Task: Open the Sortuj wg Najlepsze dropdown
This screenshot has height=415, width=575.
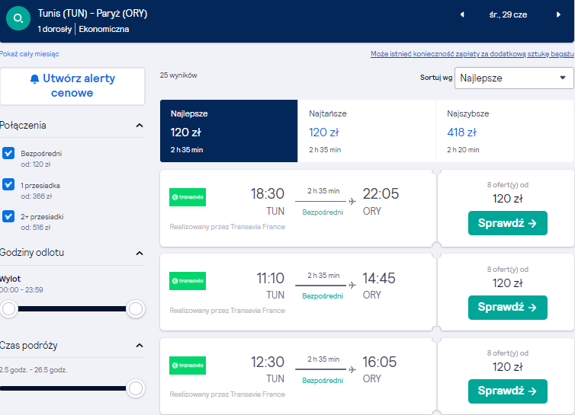Action: point(514,78)
